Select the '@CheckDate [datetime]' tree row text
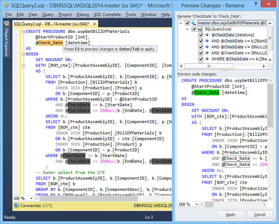The width and height of the screenshot is (279, 224). pos(233,35)
